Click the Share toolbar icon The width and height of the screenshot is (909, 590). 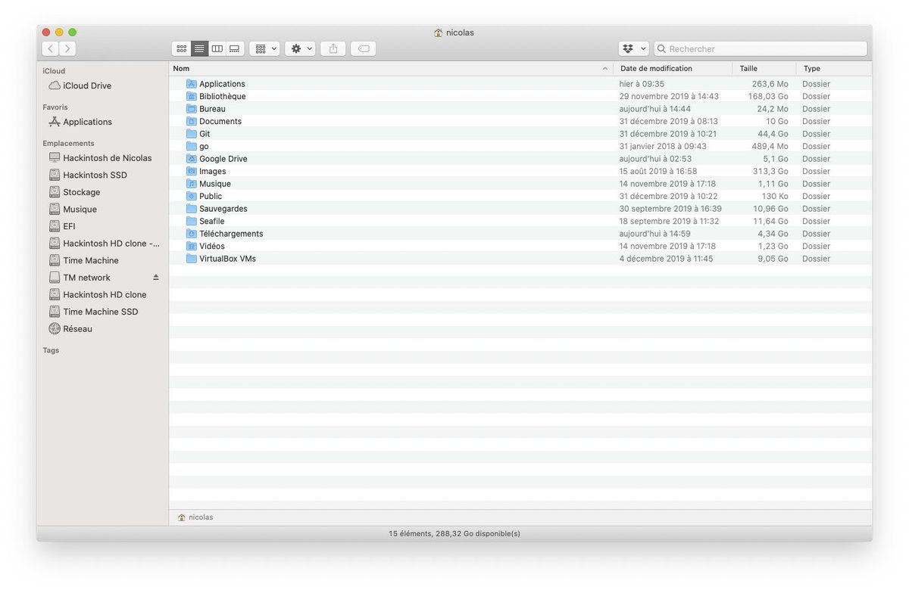(x=333, y=48)
